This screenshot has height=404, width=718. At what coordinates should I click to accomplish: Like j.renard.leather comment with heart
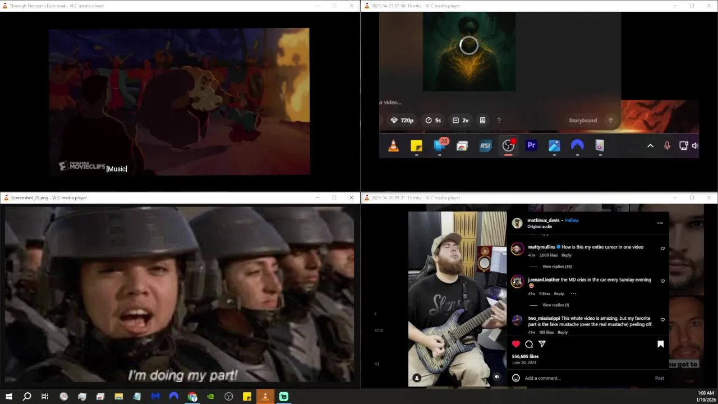[662, 281]
